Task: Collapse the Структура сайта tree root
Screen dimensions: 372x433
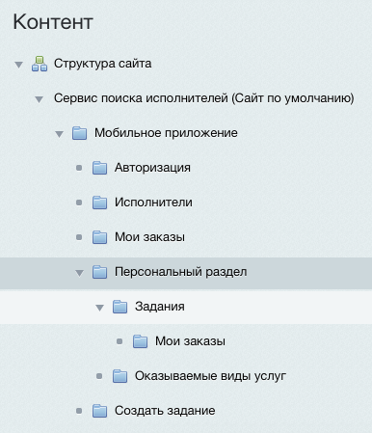Action: click(x=18, y=65)
